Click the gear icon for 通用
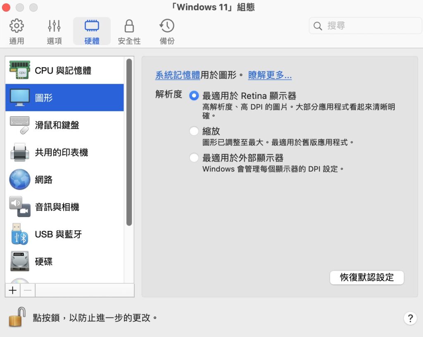423x337 pixels. coord(17,26)
